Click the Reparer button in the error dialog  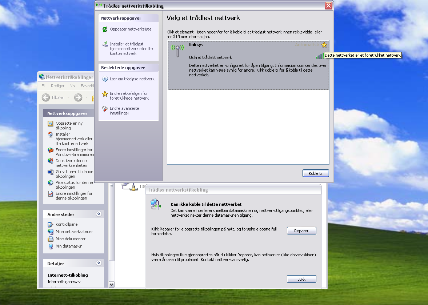click(x=301, y=231)
